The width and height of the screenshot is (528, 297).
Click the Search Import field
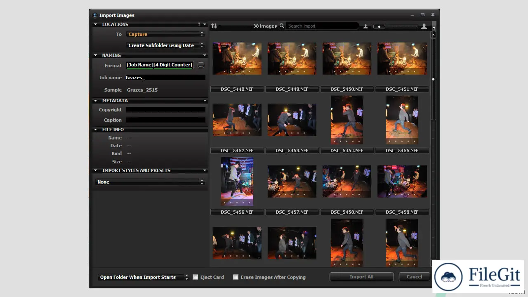pos(323,26)
